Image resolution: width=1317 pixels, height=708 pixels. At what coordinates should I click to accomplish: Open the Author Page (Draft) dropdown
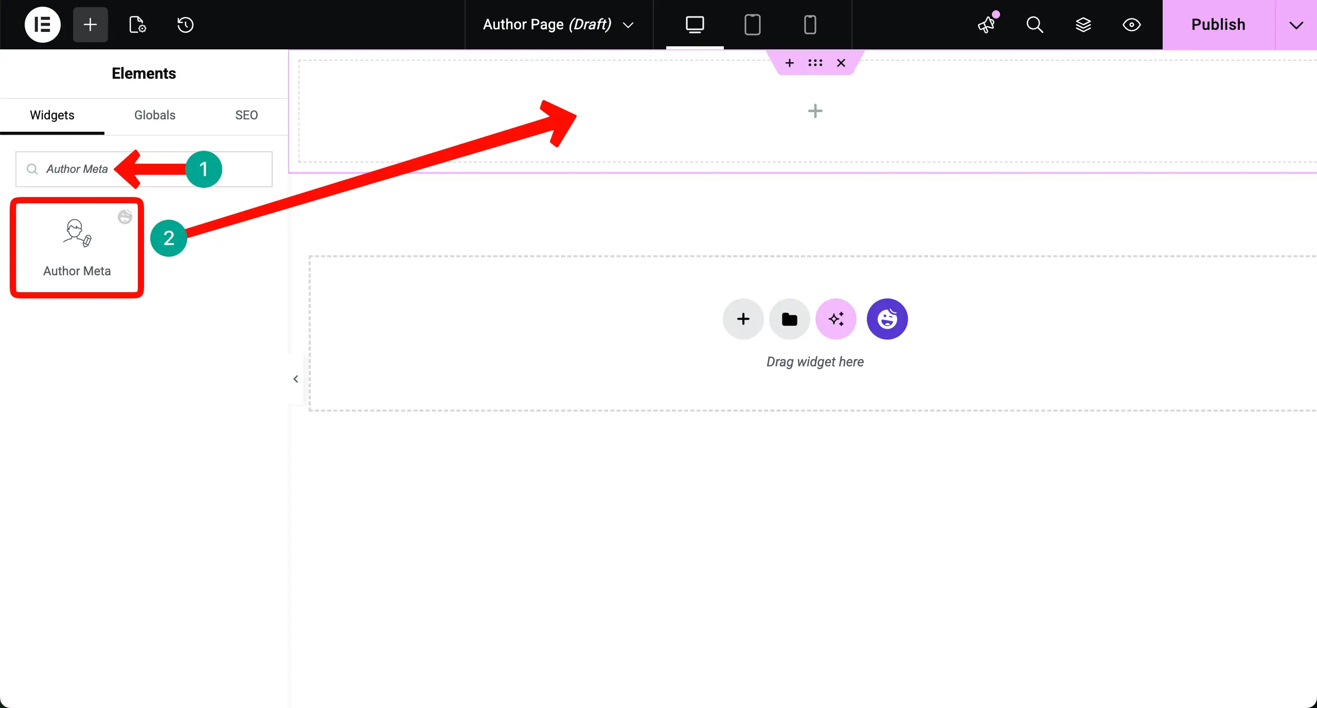[x=557, y=24]
